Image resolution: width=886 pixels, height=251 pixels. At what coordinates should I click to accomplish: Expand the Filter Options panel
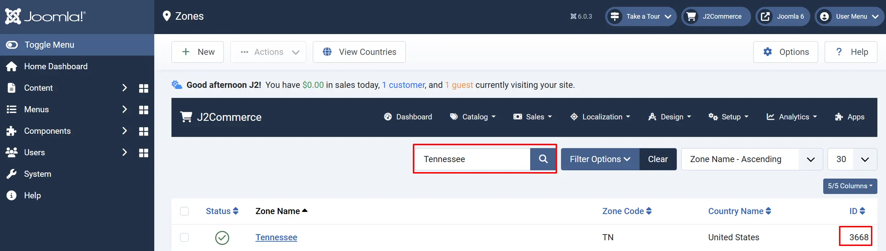click(600, 159)
